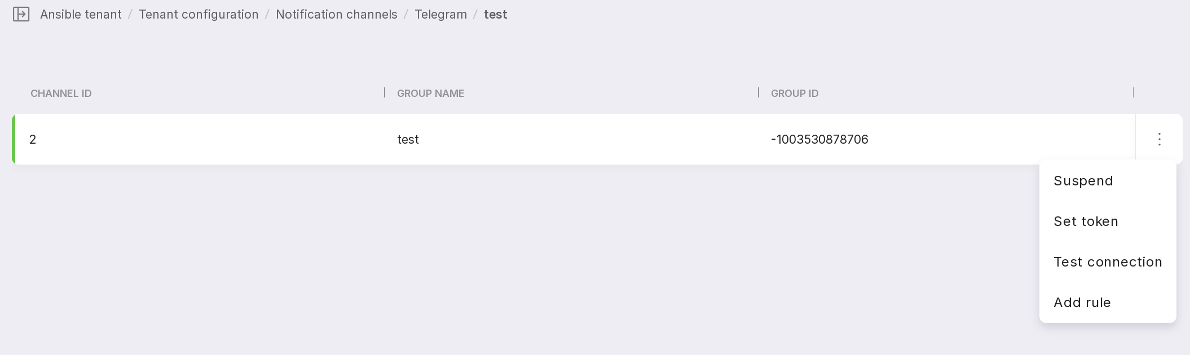Click the divider after GROUP ID column
Image resolution: width=1190 pixels, height=355 pixels.
1133,92
